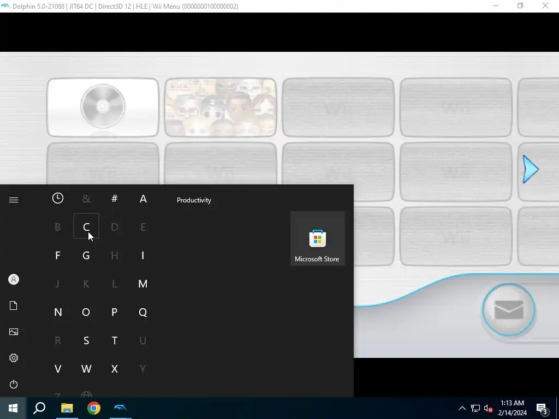Open the Mii Channel tile
This screenshot has height=419, width=559.
tap(221, 107)
